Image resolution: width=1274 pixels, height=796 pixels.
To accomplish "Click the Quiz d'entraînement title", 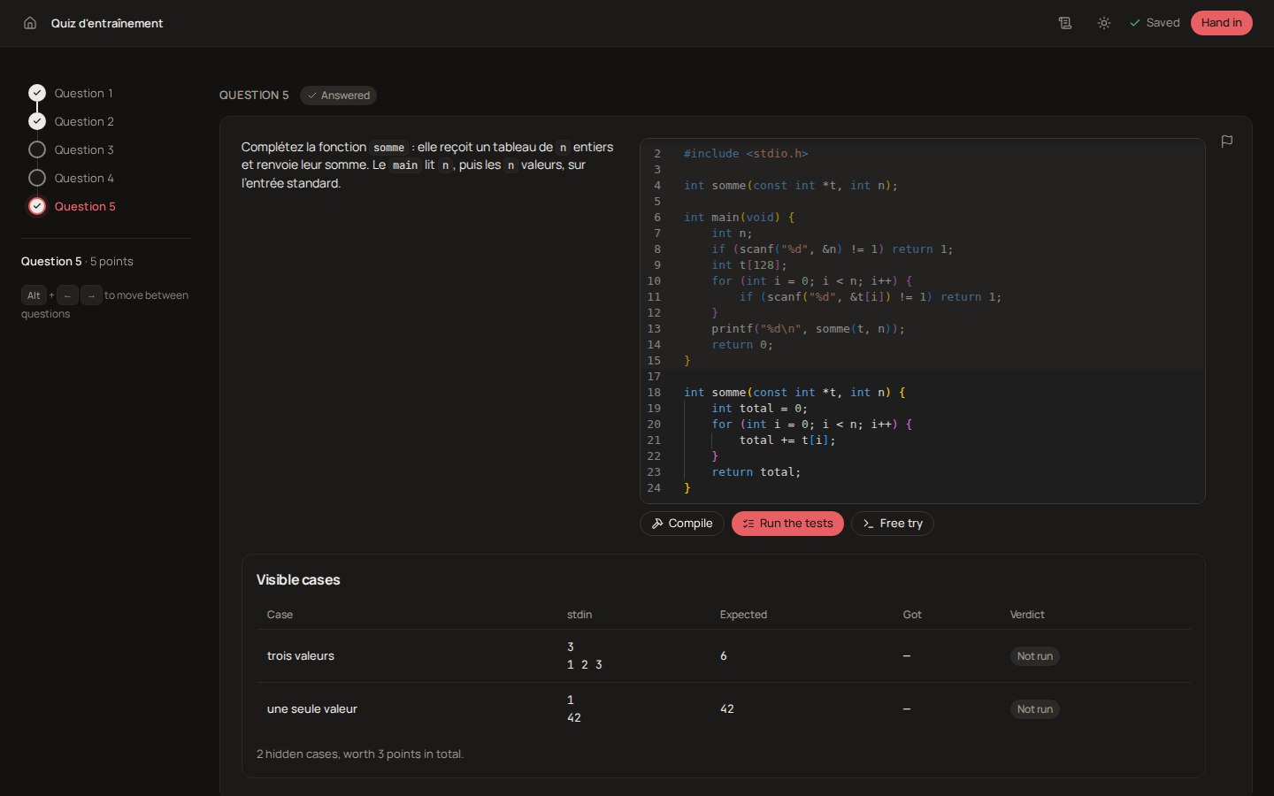I will 107,23.
